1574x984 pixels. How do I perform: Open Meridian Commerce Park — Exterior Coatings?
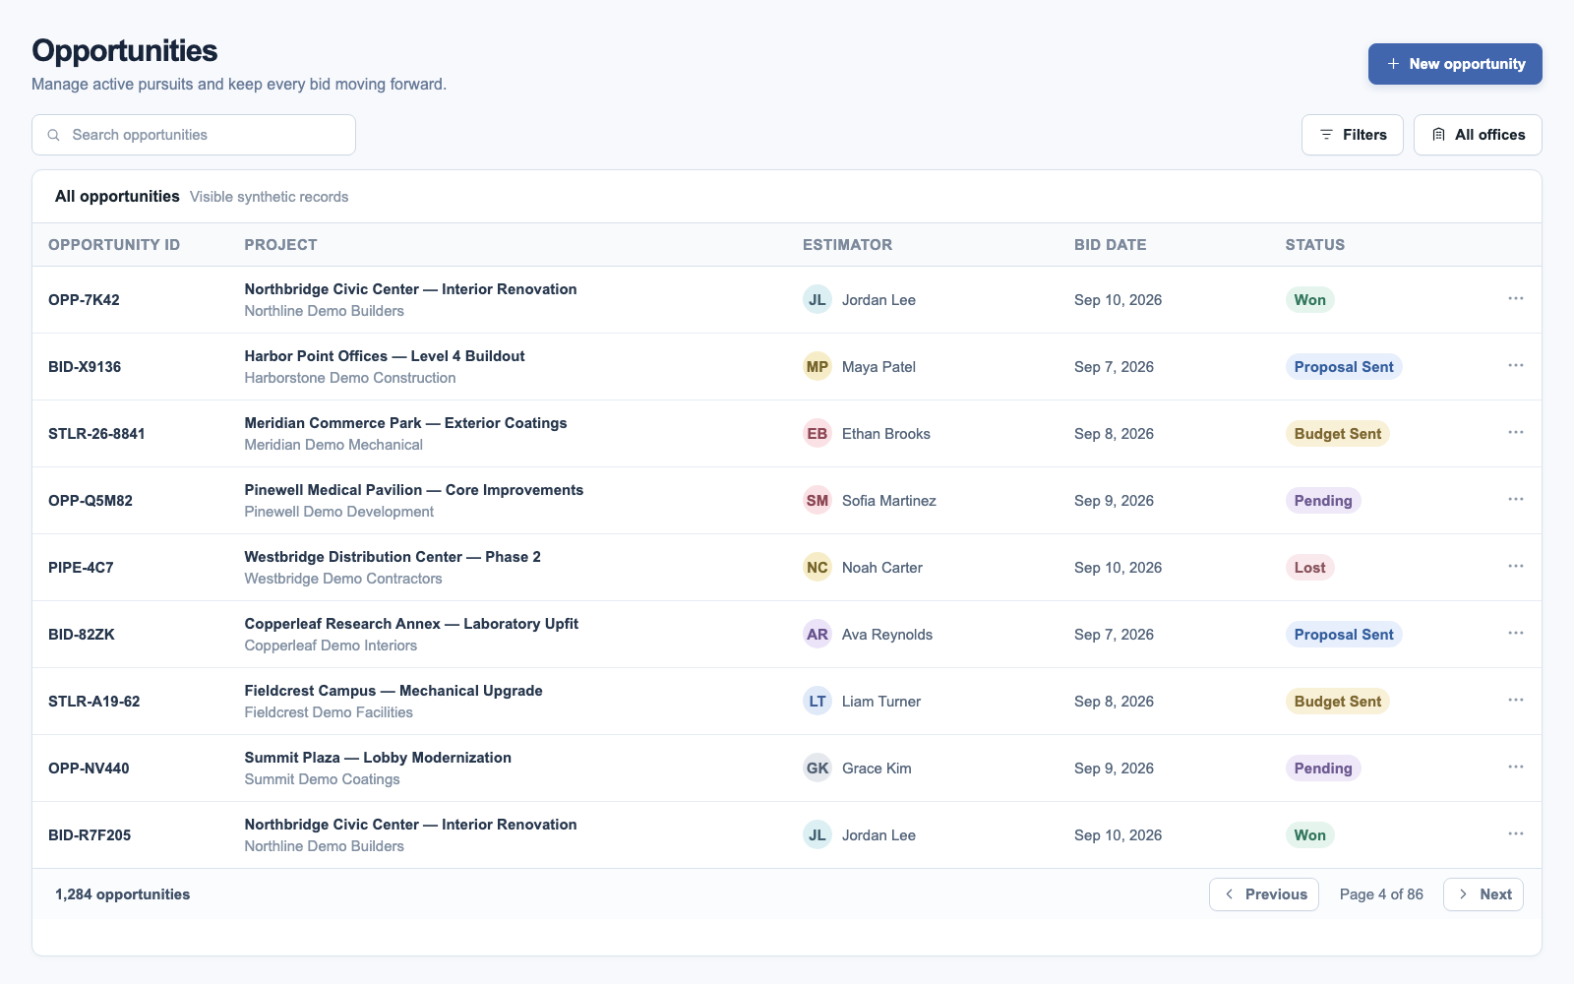pyautogui.click(x=405, y=423)
